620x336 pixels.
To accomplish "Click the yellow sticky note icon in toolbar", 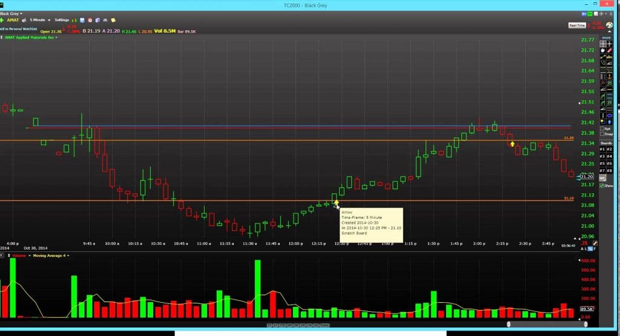I will [x=113, y=20].
